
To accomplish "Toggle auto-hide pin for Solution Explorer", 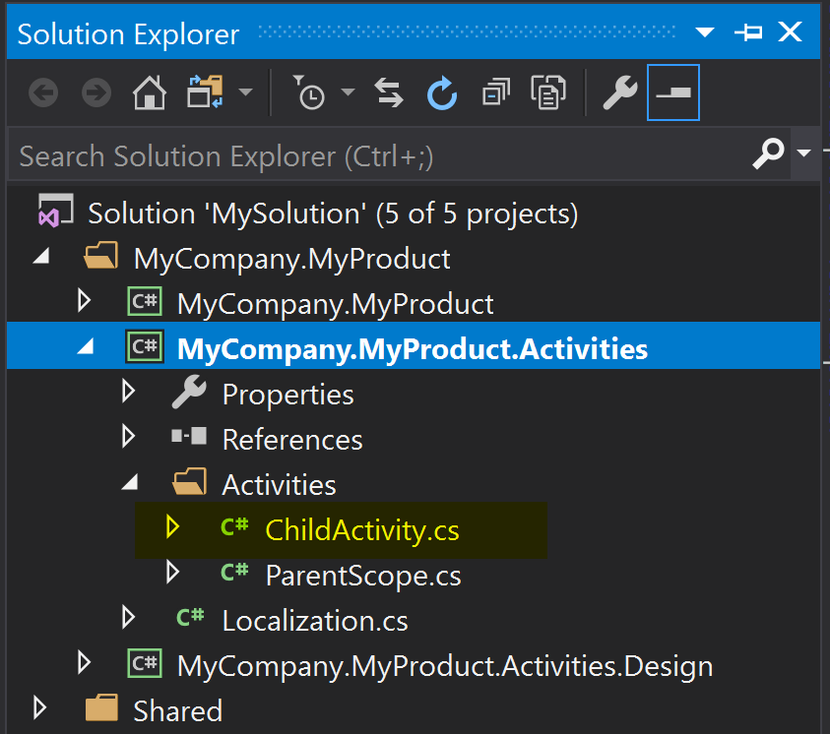I will coord(748,33).
